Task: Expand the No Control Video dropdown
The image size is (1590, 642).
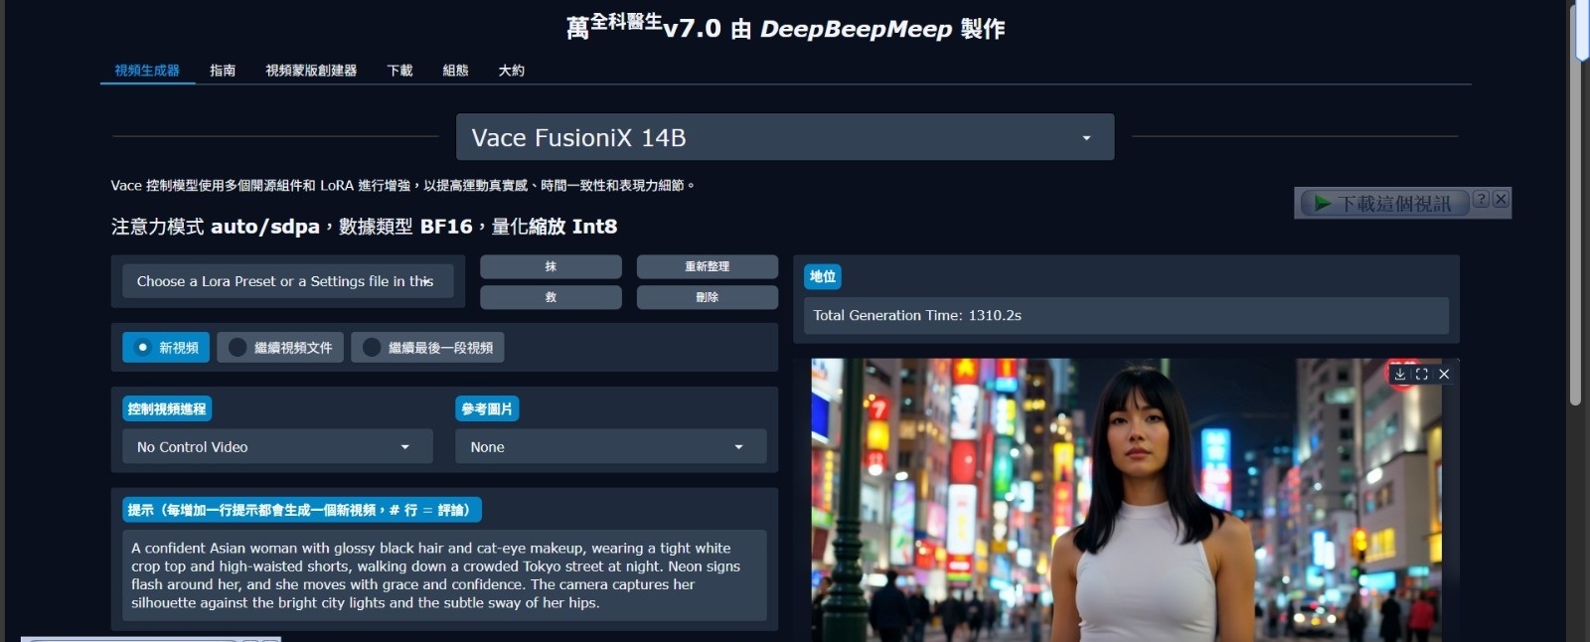Action: click(277, 447)
